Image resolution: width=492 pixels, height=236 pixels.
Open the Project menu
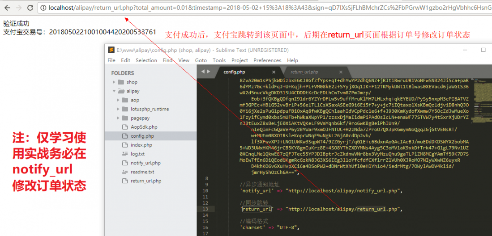(x=240, y=60)
